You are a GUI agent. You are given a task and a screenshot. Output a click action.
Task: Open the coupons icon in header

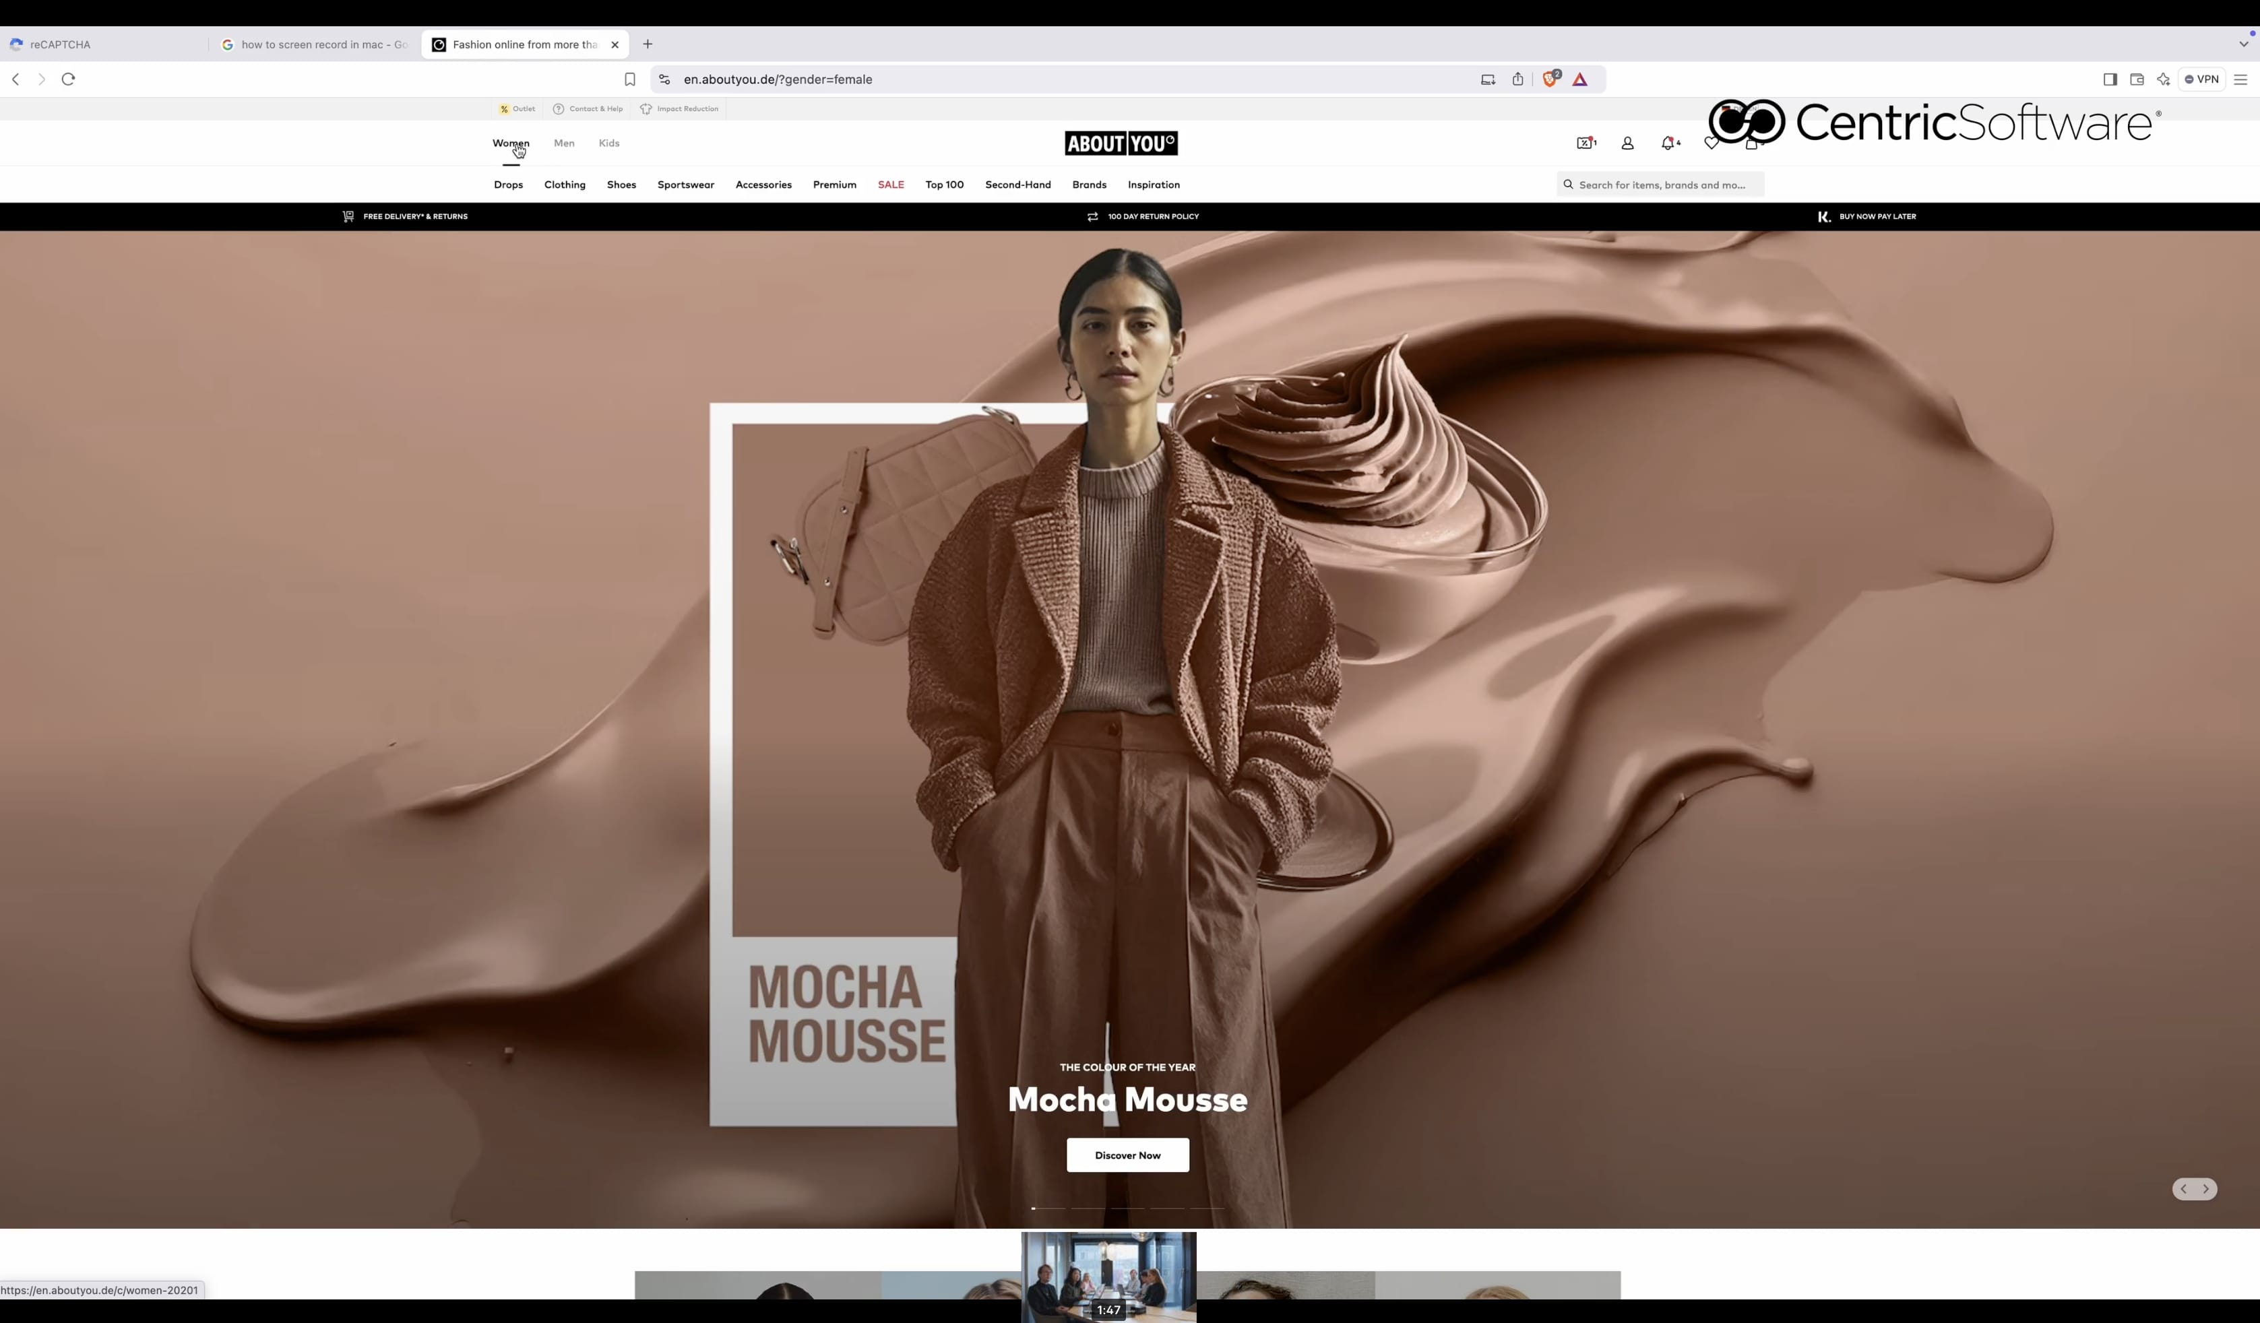[1585, 143]
